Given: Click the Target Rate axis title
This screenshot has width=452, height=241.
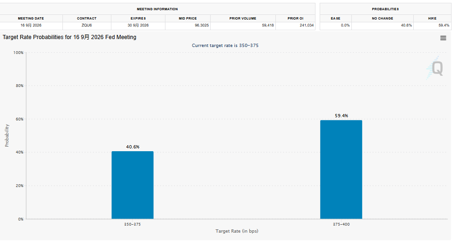Looking at the screenshot, I should click(x=237, y=231).
